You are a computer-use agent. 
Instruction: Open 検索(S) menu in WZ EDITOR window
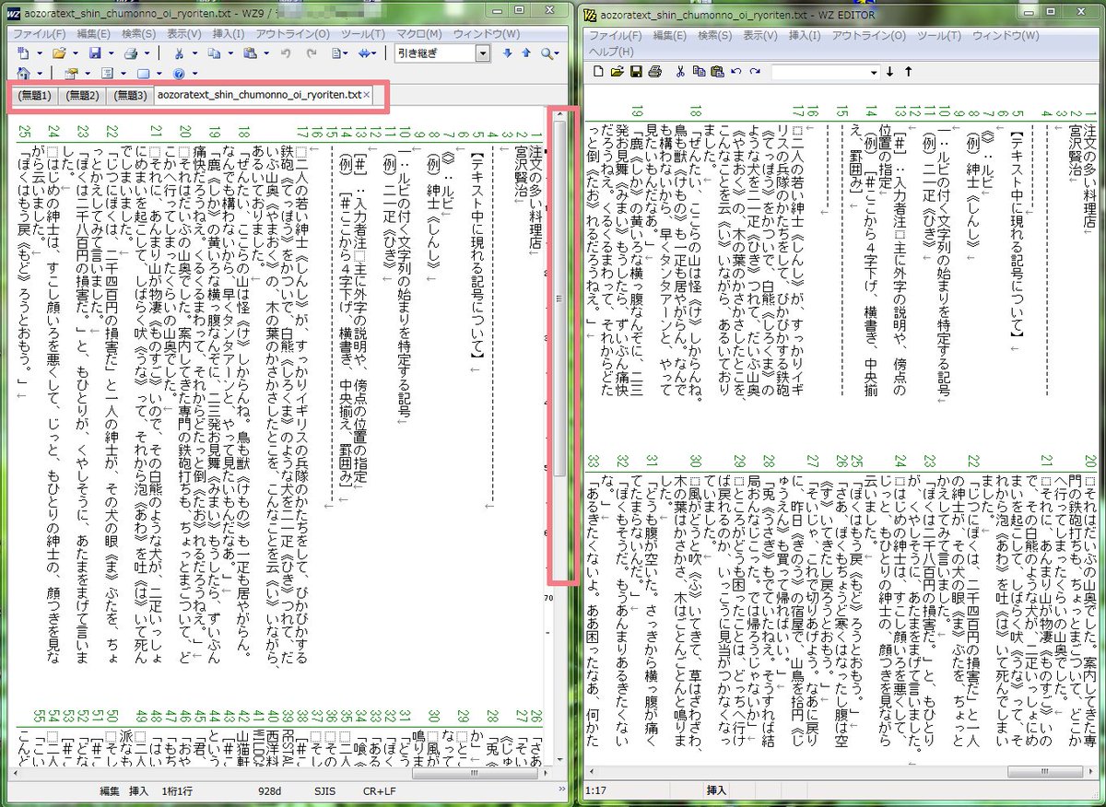click(714, 35)
